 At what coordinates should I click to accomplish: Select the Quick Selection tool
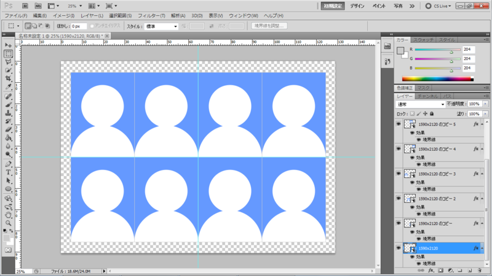[x=9, y=70]
